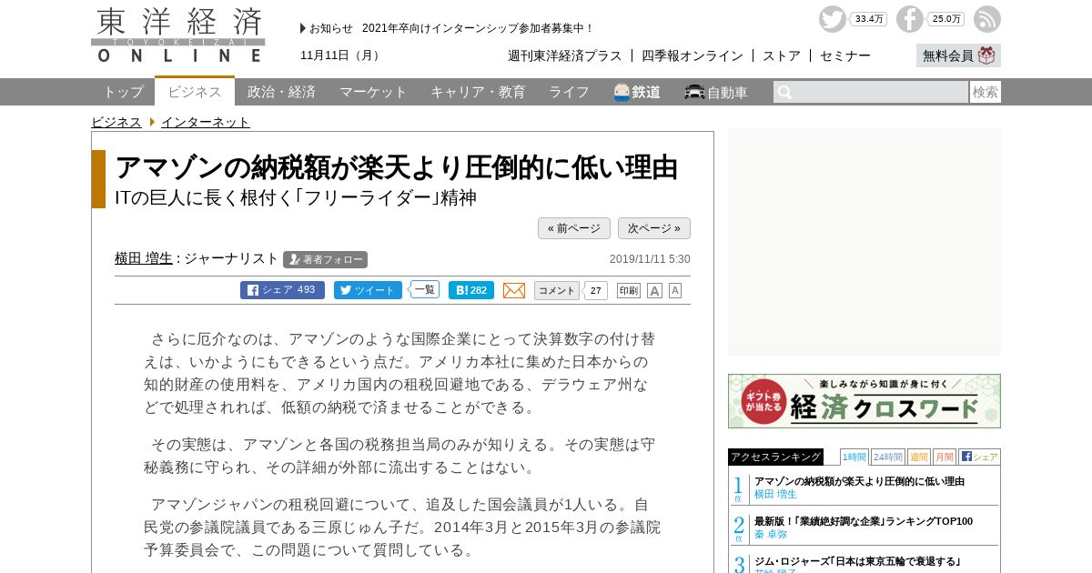The height and width of the screenshot is (573, 1092).
Task: Open the 政治・経済 nav tab
Action: pyautogui.click(x=281, y=92)
